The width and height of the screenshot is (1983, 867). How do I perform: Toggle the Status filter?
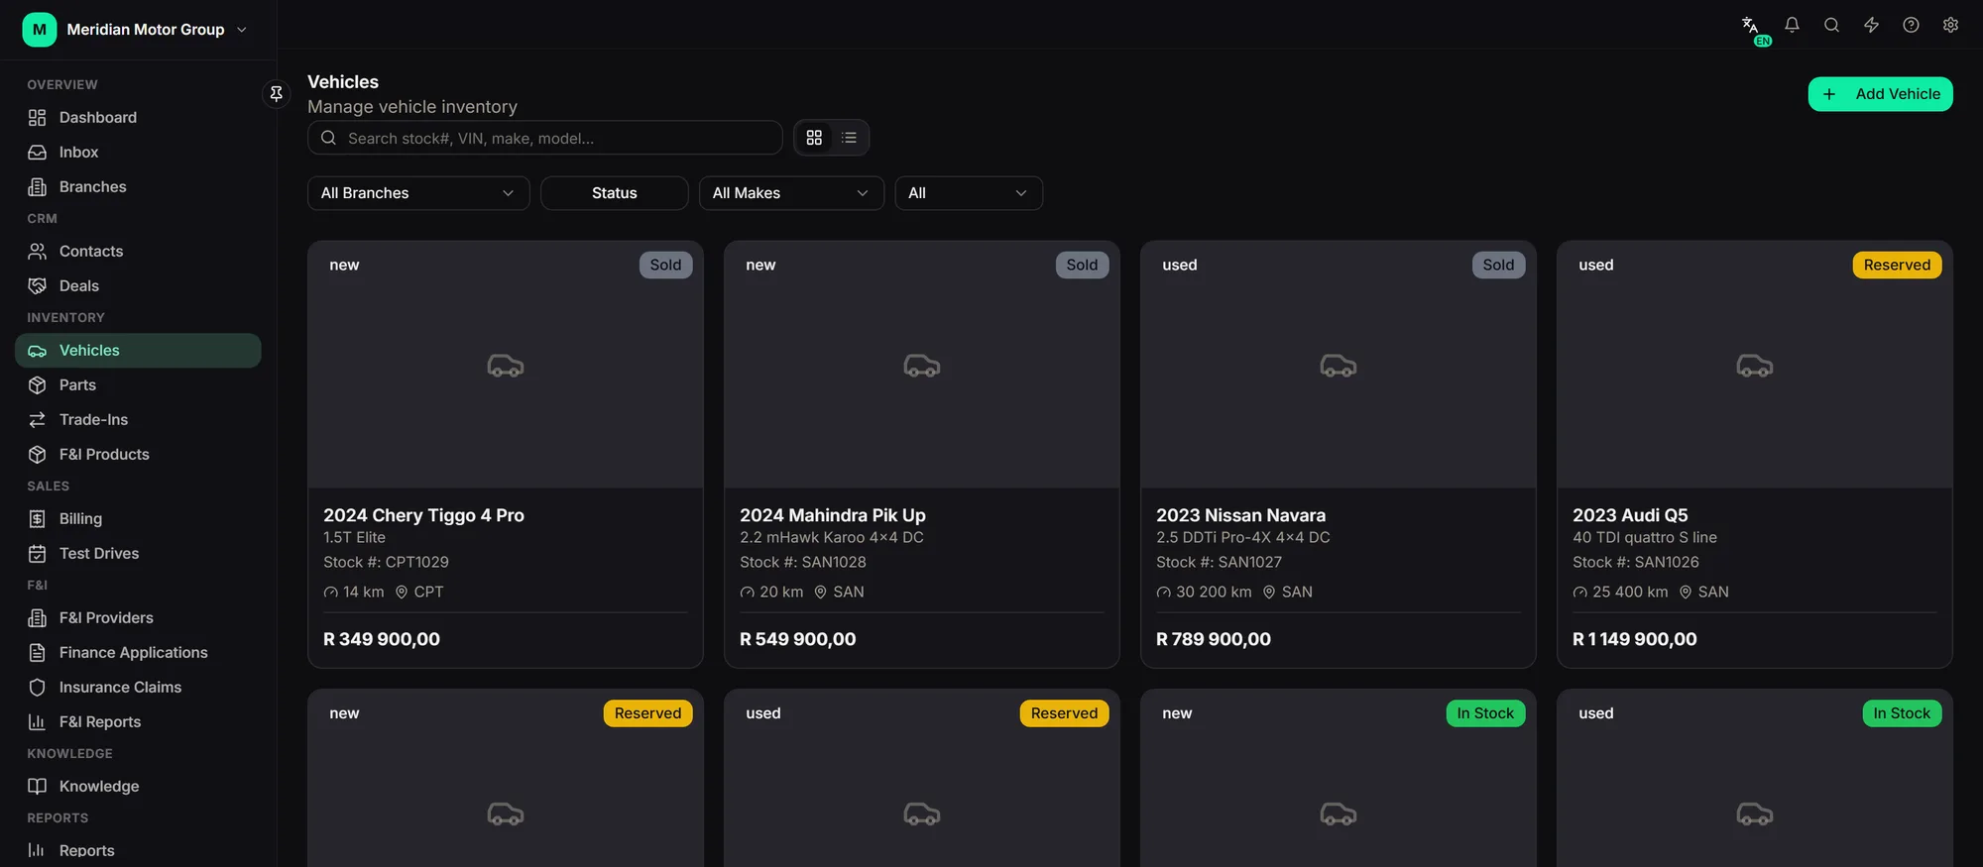click(x=615, y=193)
